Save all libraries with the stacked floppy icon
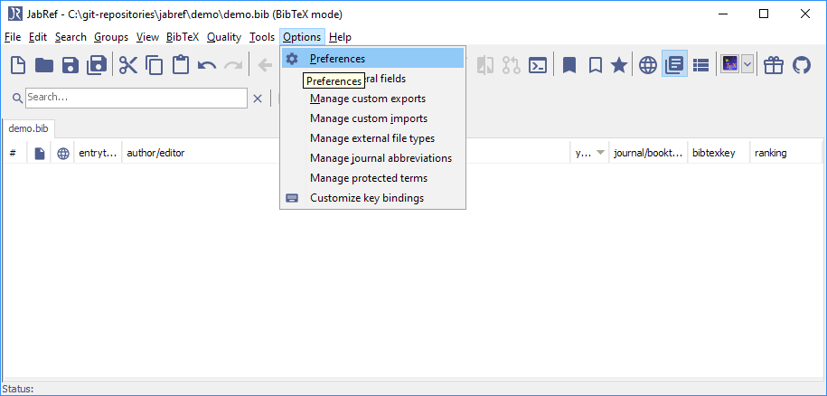The image size is (827, 396). (97, 65)
